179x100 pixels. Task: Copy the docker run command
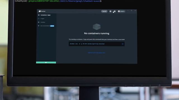click(123, 44)
